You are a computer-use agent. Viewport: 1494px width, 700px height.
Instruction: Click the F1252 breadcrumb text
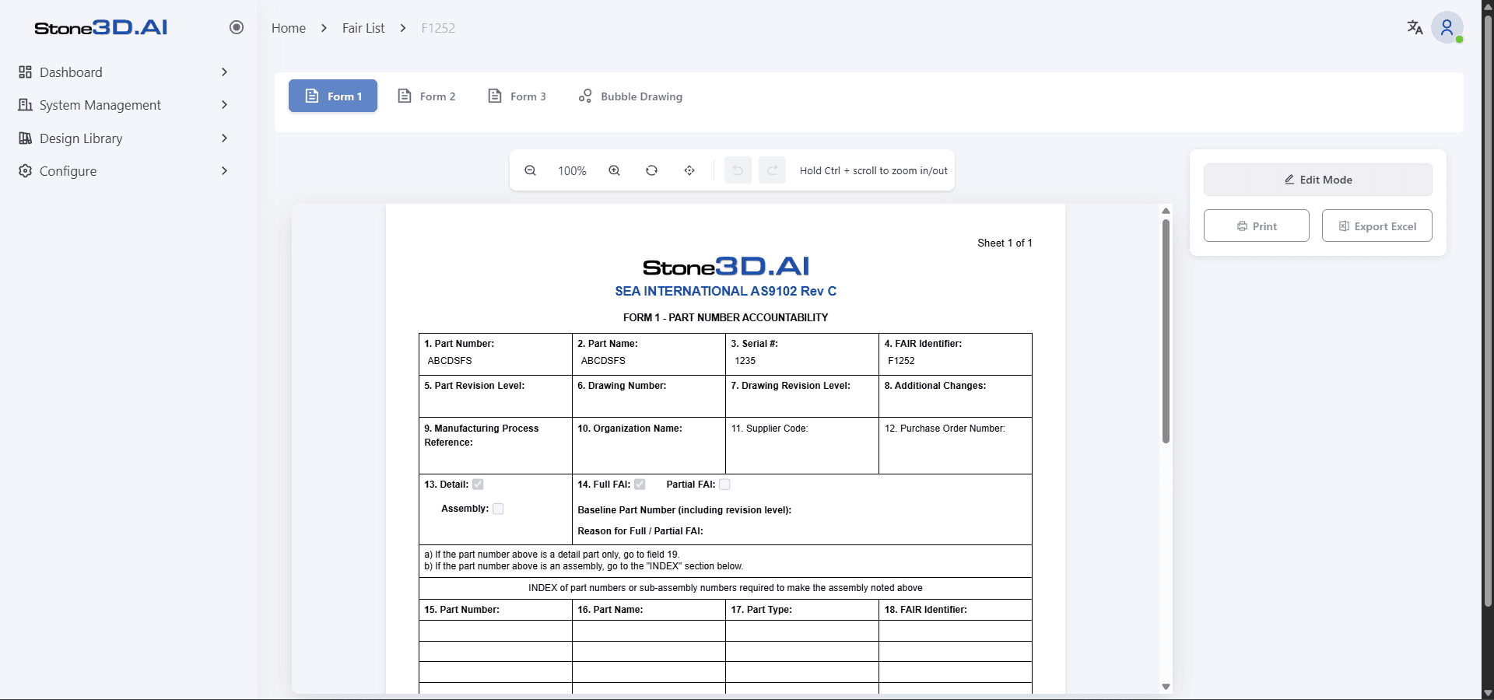(x=438, y=28)
